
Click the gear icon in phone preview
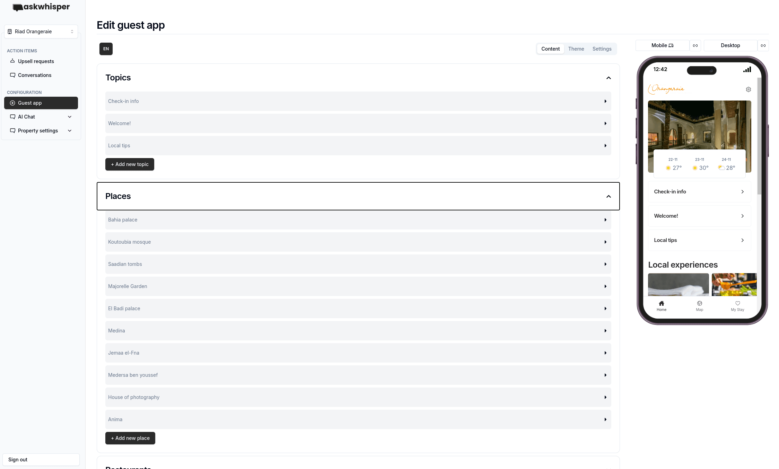point(748,89)
